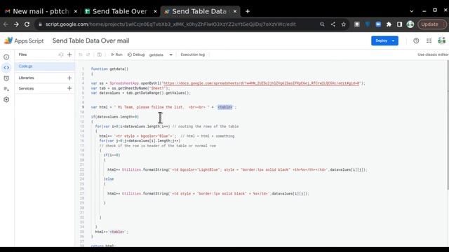This screenshot has height=252, width=449.
Task: Save project icon in editor toolbar
Action: [x=100, y=55]
